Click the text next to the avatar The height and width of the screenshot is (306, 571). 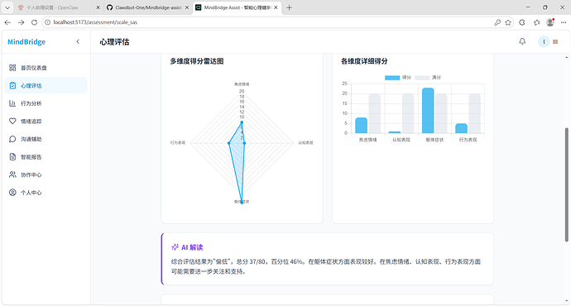pyautogui.click(x=555, y=42)
